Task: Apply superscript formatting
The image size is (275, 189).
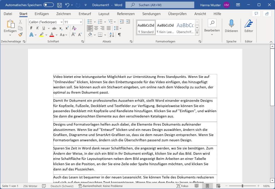Action: 67,28
